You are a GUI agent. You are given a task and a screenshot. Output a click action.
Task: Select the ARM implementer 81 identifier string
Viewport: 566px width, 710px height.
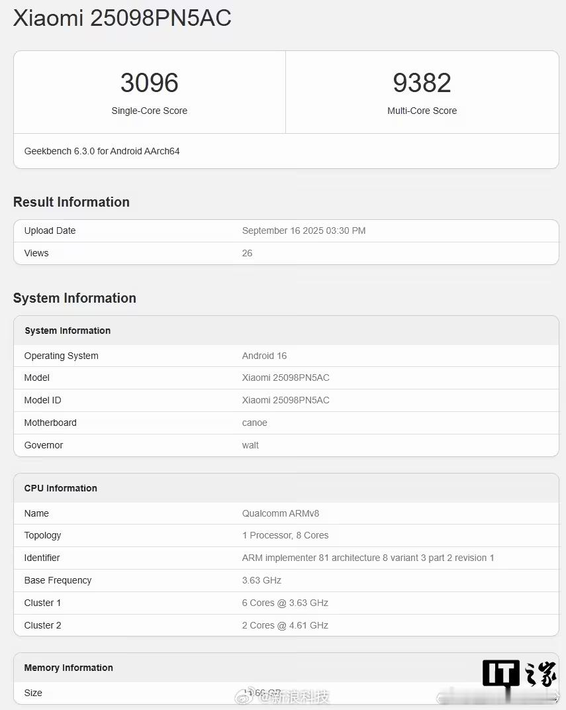[x=368, y=558]
